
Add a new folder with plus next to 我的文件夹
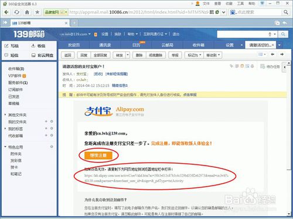coord(46,122)
